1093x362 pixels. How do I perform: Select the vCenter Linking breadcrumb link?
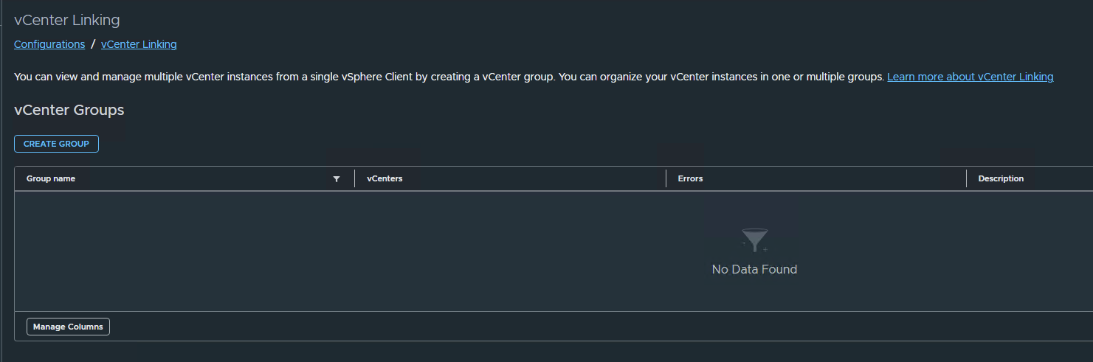point(139,44)
